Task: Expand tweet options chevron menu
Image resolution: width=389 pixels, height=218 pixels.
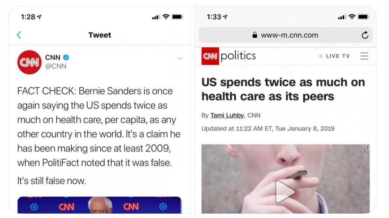Action: [180, 58]
